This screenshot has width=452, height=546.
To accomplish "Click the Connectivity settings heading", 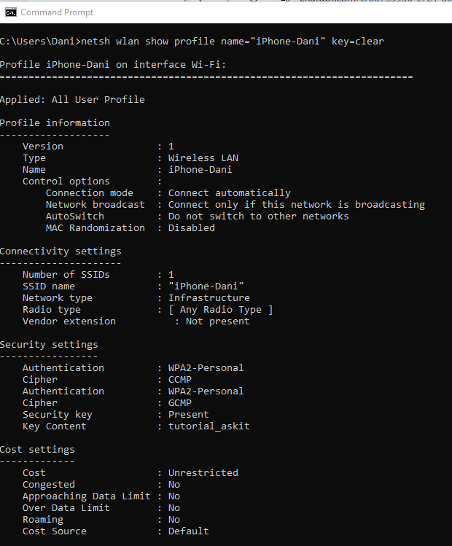I will coord(61,251).
